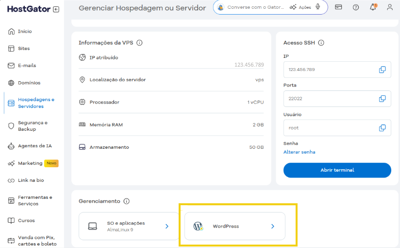Image resolution: width=400 pixels, height=248 pixels.
Task: Click the AlmaLinux 9 text
Action: pos(120,230)
